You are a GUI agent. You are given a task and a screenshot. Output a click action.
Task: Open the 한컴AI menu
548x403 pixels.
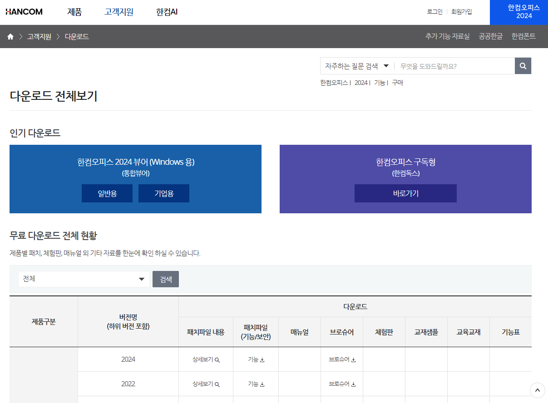point(167,12)
